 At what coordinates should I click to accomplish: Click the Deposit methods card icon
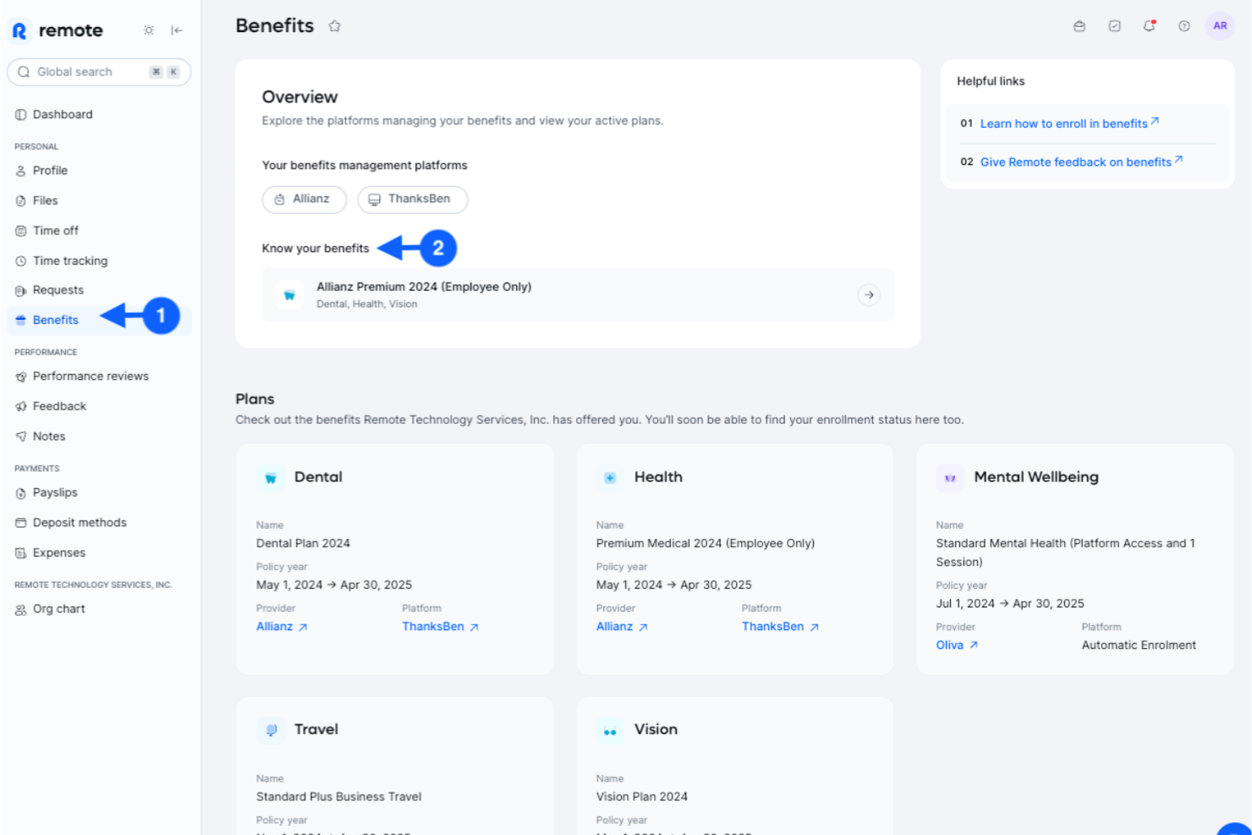[x=21, y=523]
